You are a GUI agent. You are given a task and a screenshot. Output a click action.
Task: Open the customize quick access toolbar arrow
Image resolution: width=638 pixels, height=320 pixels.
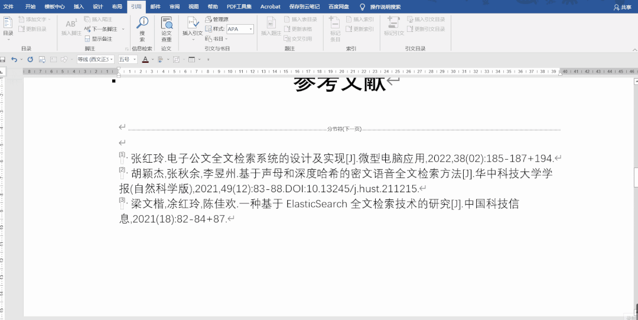point(208,60)
